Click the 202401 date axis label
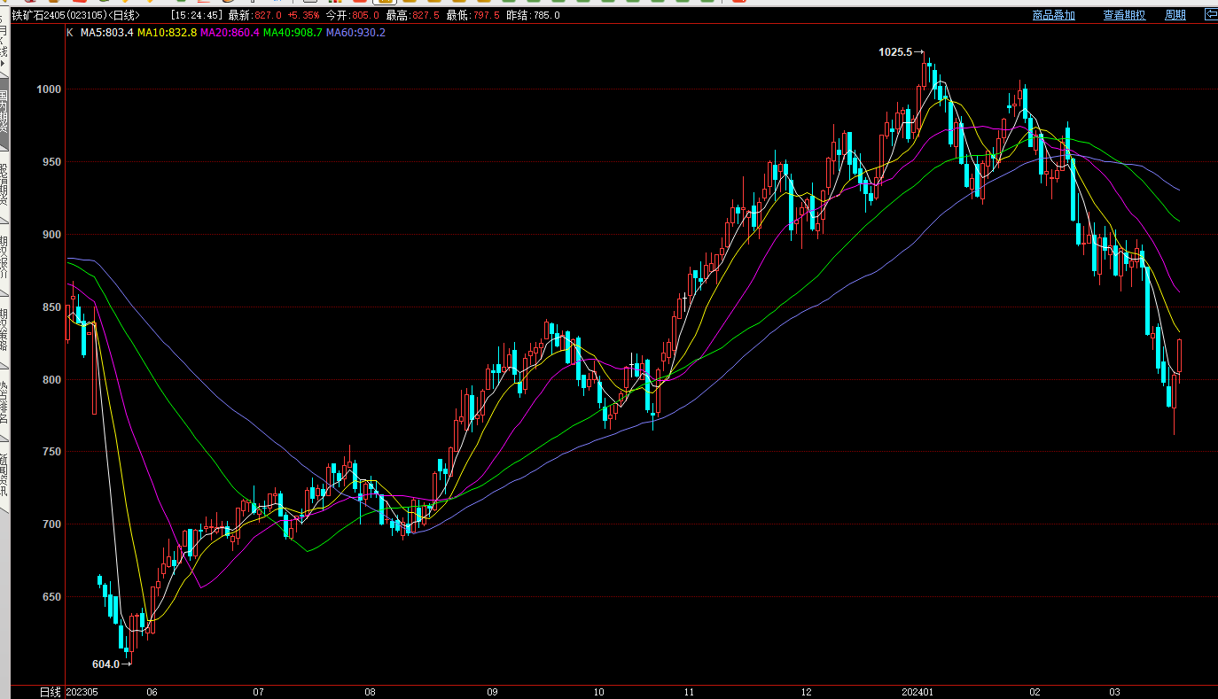Screen dimensions: 1218x699 [918, 692]
